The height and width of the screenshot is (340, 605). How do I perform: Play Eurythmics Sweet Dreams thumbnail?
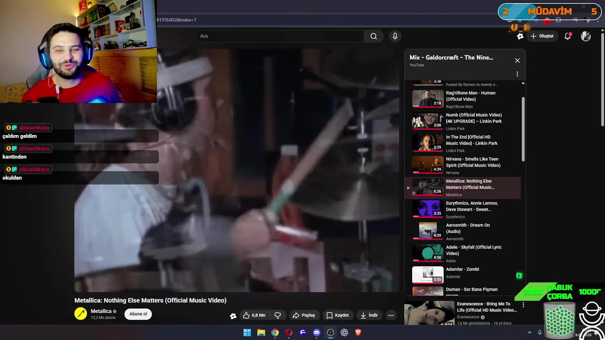coord(428,209)
